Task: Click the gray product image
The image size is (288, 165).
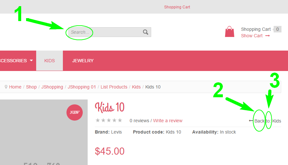Action: click(39, 136)
